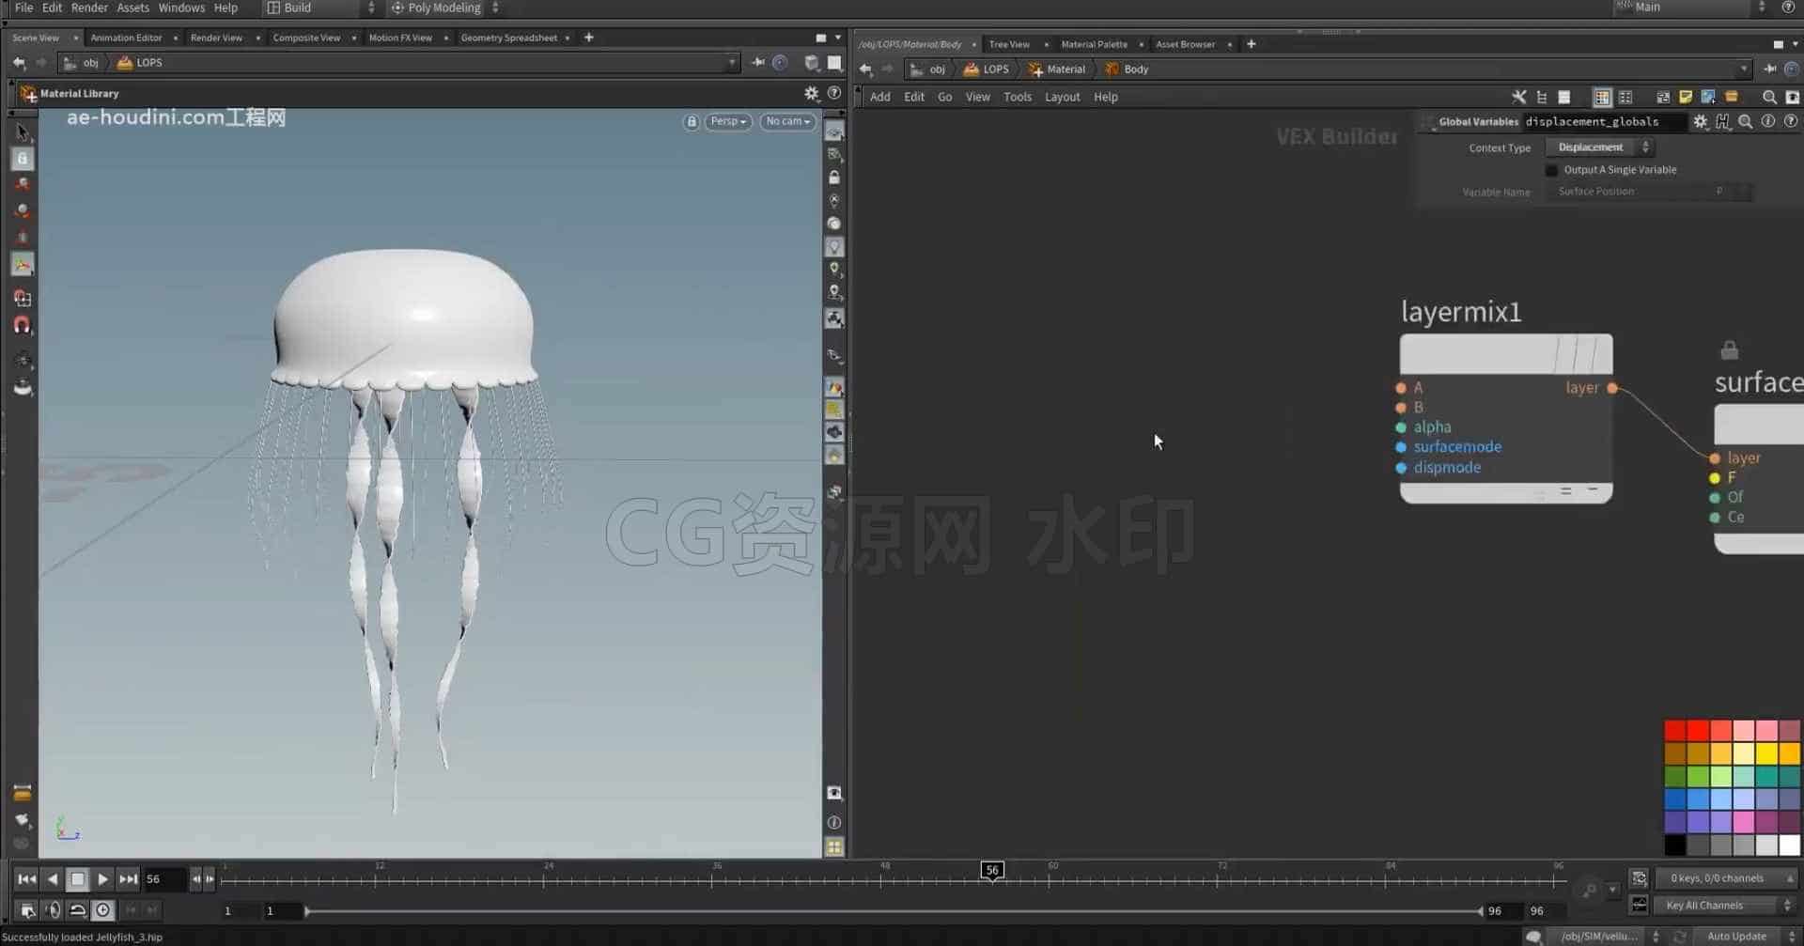Open Scene View help question mark
This screenshot has height=946, width=1804.
click(834, 93)
